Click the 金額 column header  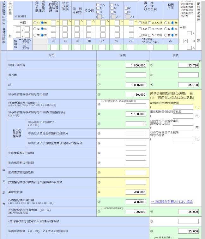pos(123,55)
